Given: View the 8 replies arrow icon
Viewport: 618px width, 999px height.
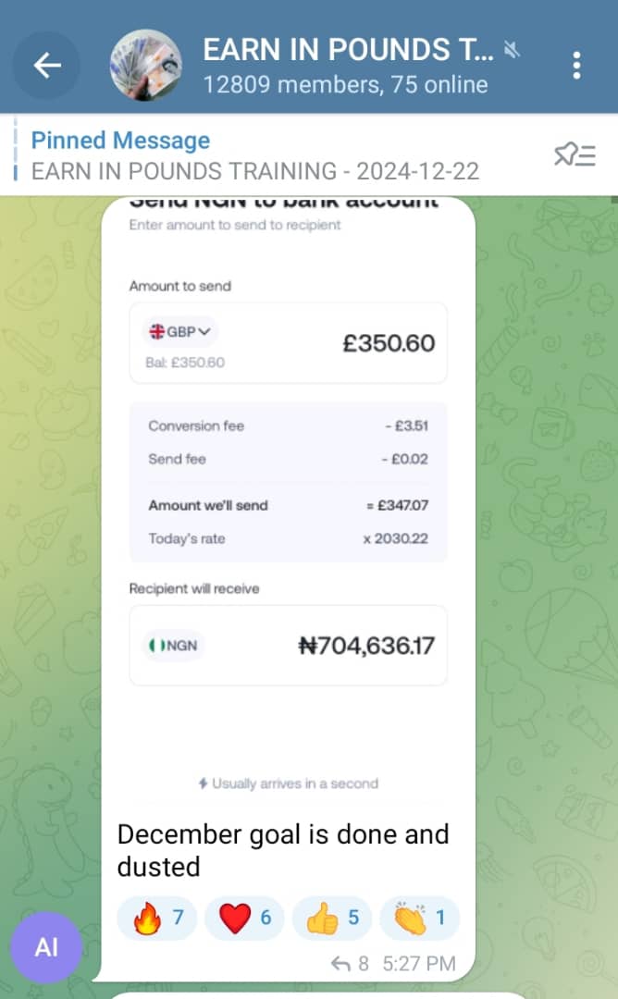Looking at the screenshot, I should coord(341,964).
